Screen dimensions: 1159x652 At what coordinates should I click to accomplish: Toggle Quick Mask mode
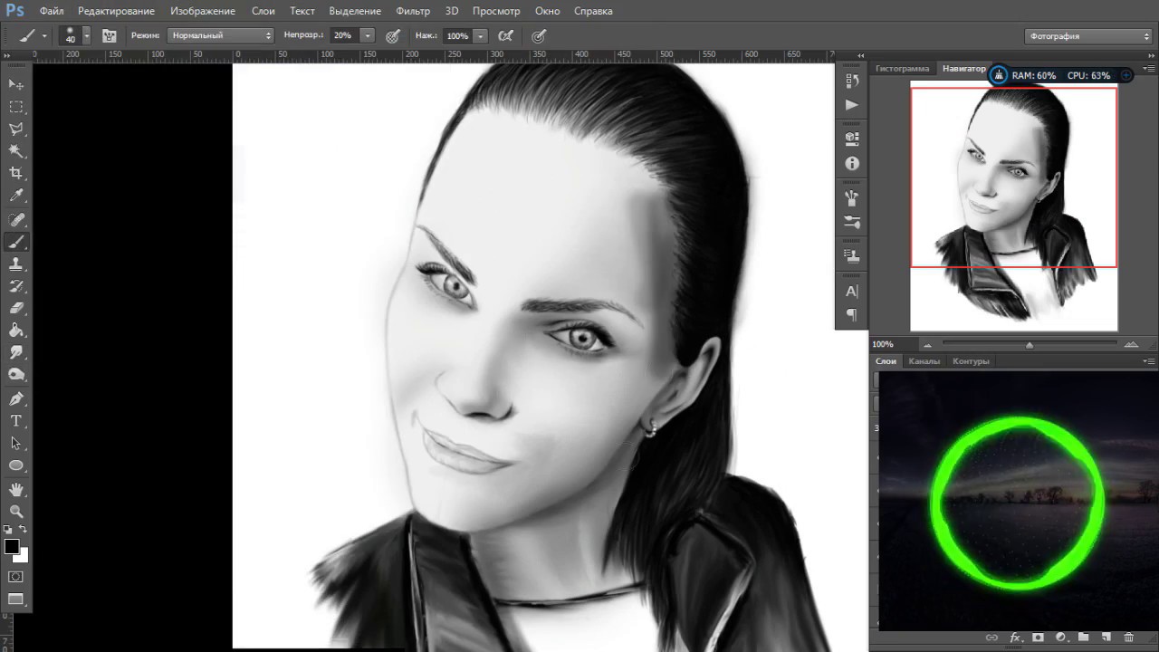16,576
